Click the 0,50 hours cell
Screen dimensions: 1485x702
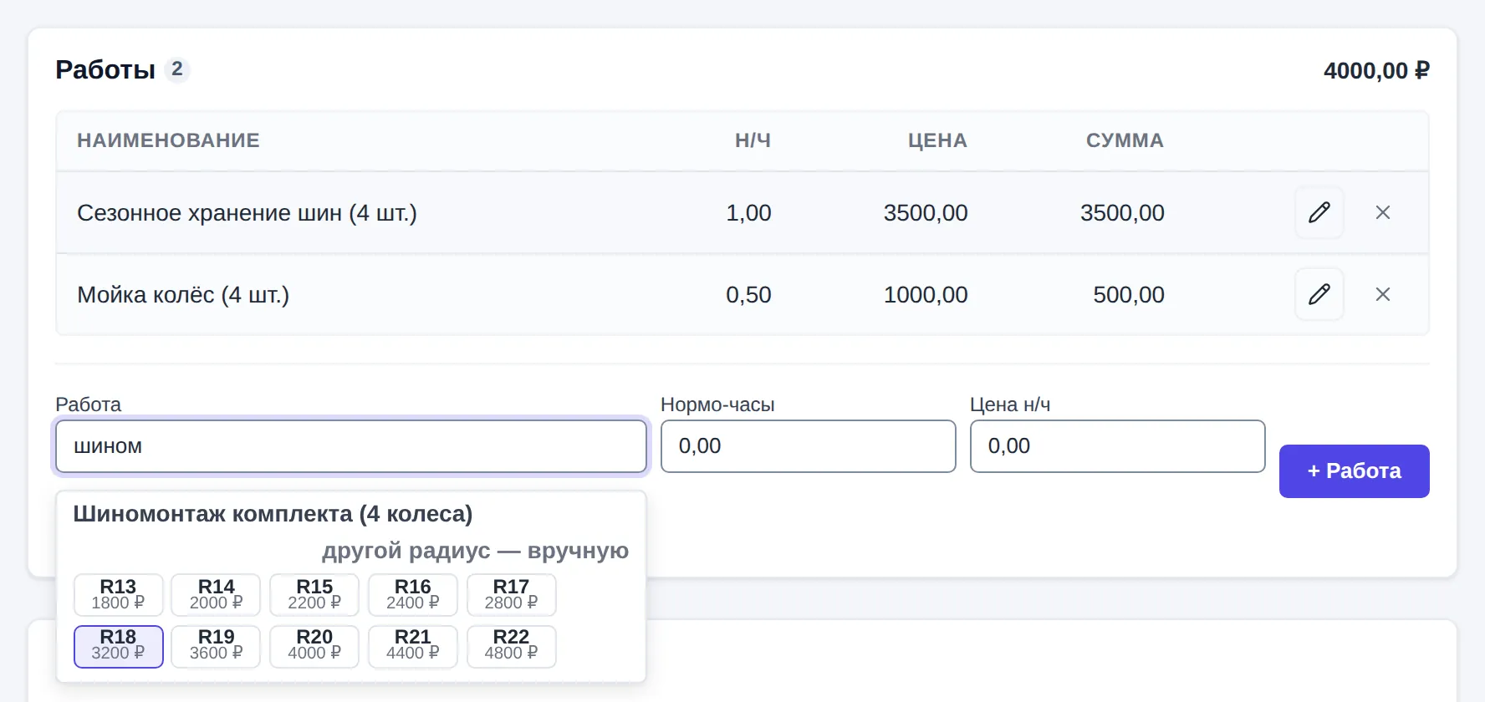pyautogui.click(x=748, y=295)
